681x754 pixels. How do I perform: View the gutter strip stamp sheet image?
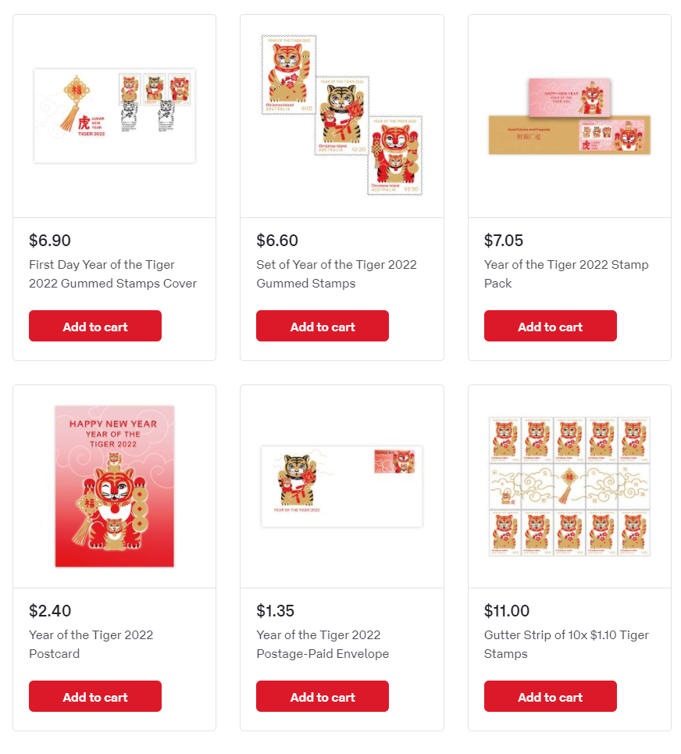[569, 486]
